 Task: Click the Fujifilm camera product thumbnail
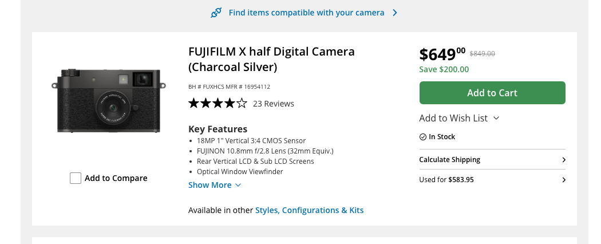point(109,101)
